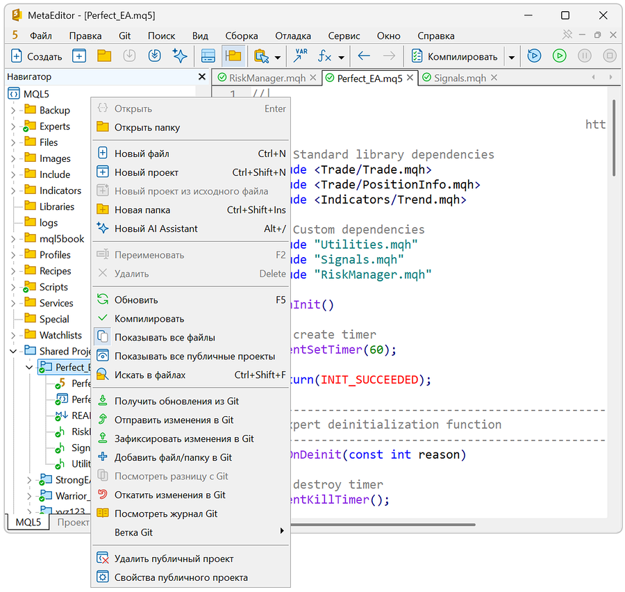Close the Навигатор panel
Viewport: 625px width, 592px height.
[202, 76]
